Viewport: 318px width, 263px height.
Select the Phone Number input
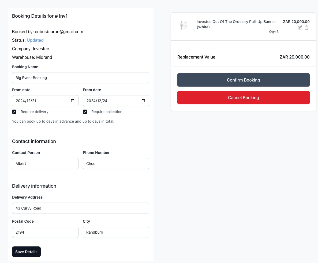tap(116, 164)
